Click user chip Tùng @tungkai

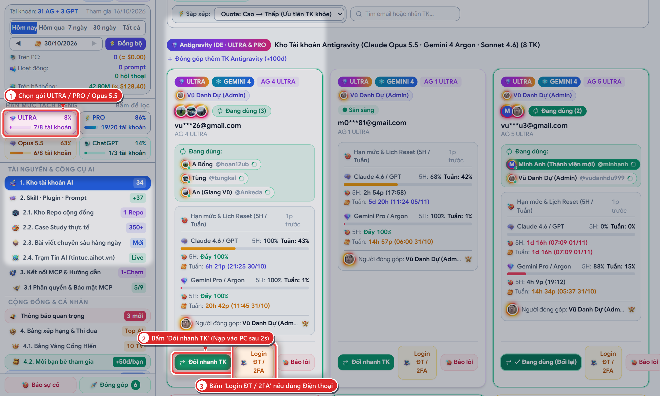pyautogui.click(x=214, y=178)
